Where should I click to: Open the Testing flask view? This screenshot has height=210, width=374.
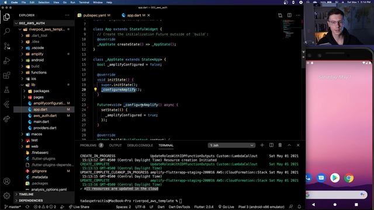coord(6,90)
